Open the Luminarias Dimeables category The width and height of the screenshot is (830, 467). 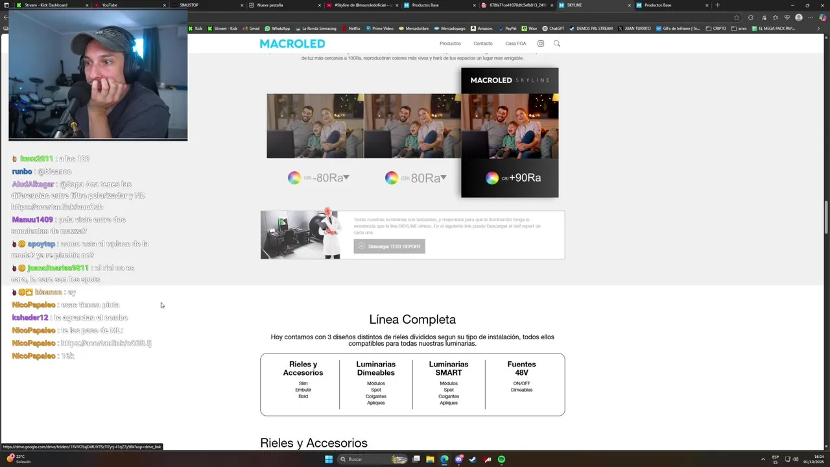tap(375, 368)
